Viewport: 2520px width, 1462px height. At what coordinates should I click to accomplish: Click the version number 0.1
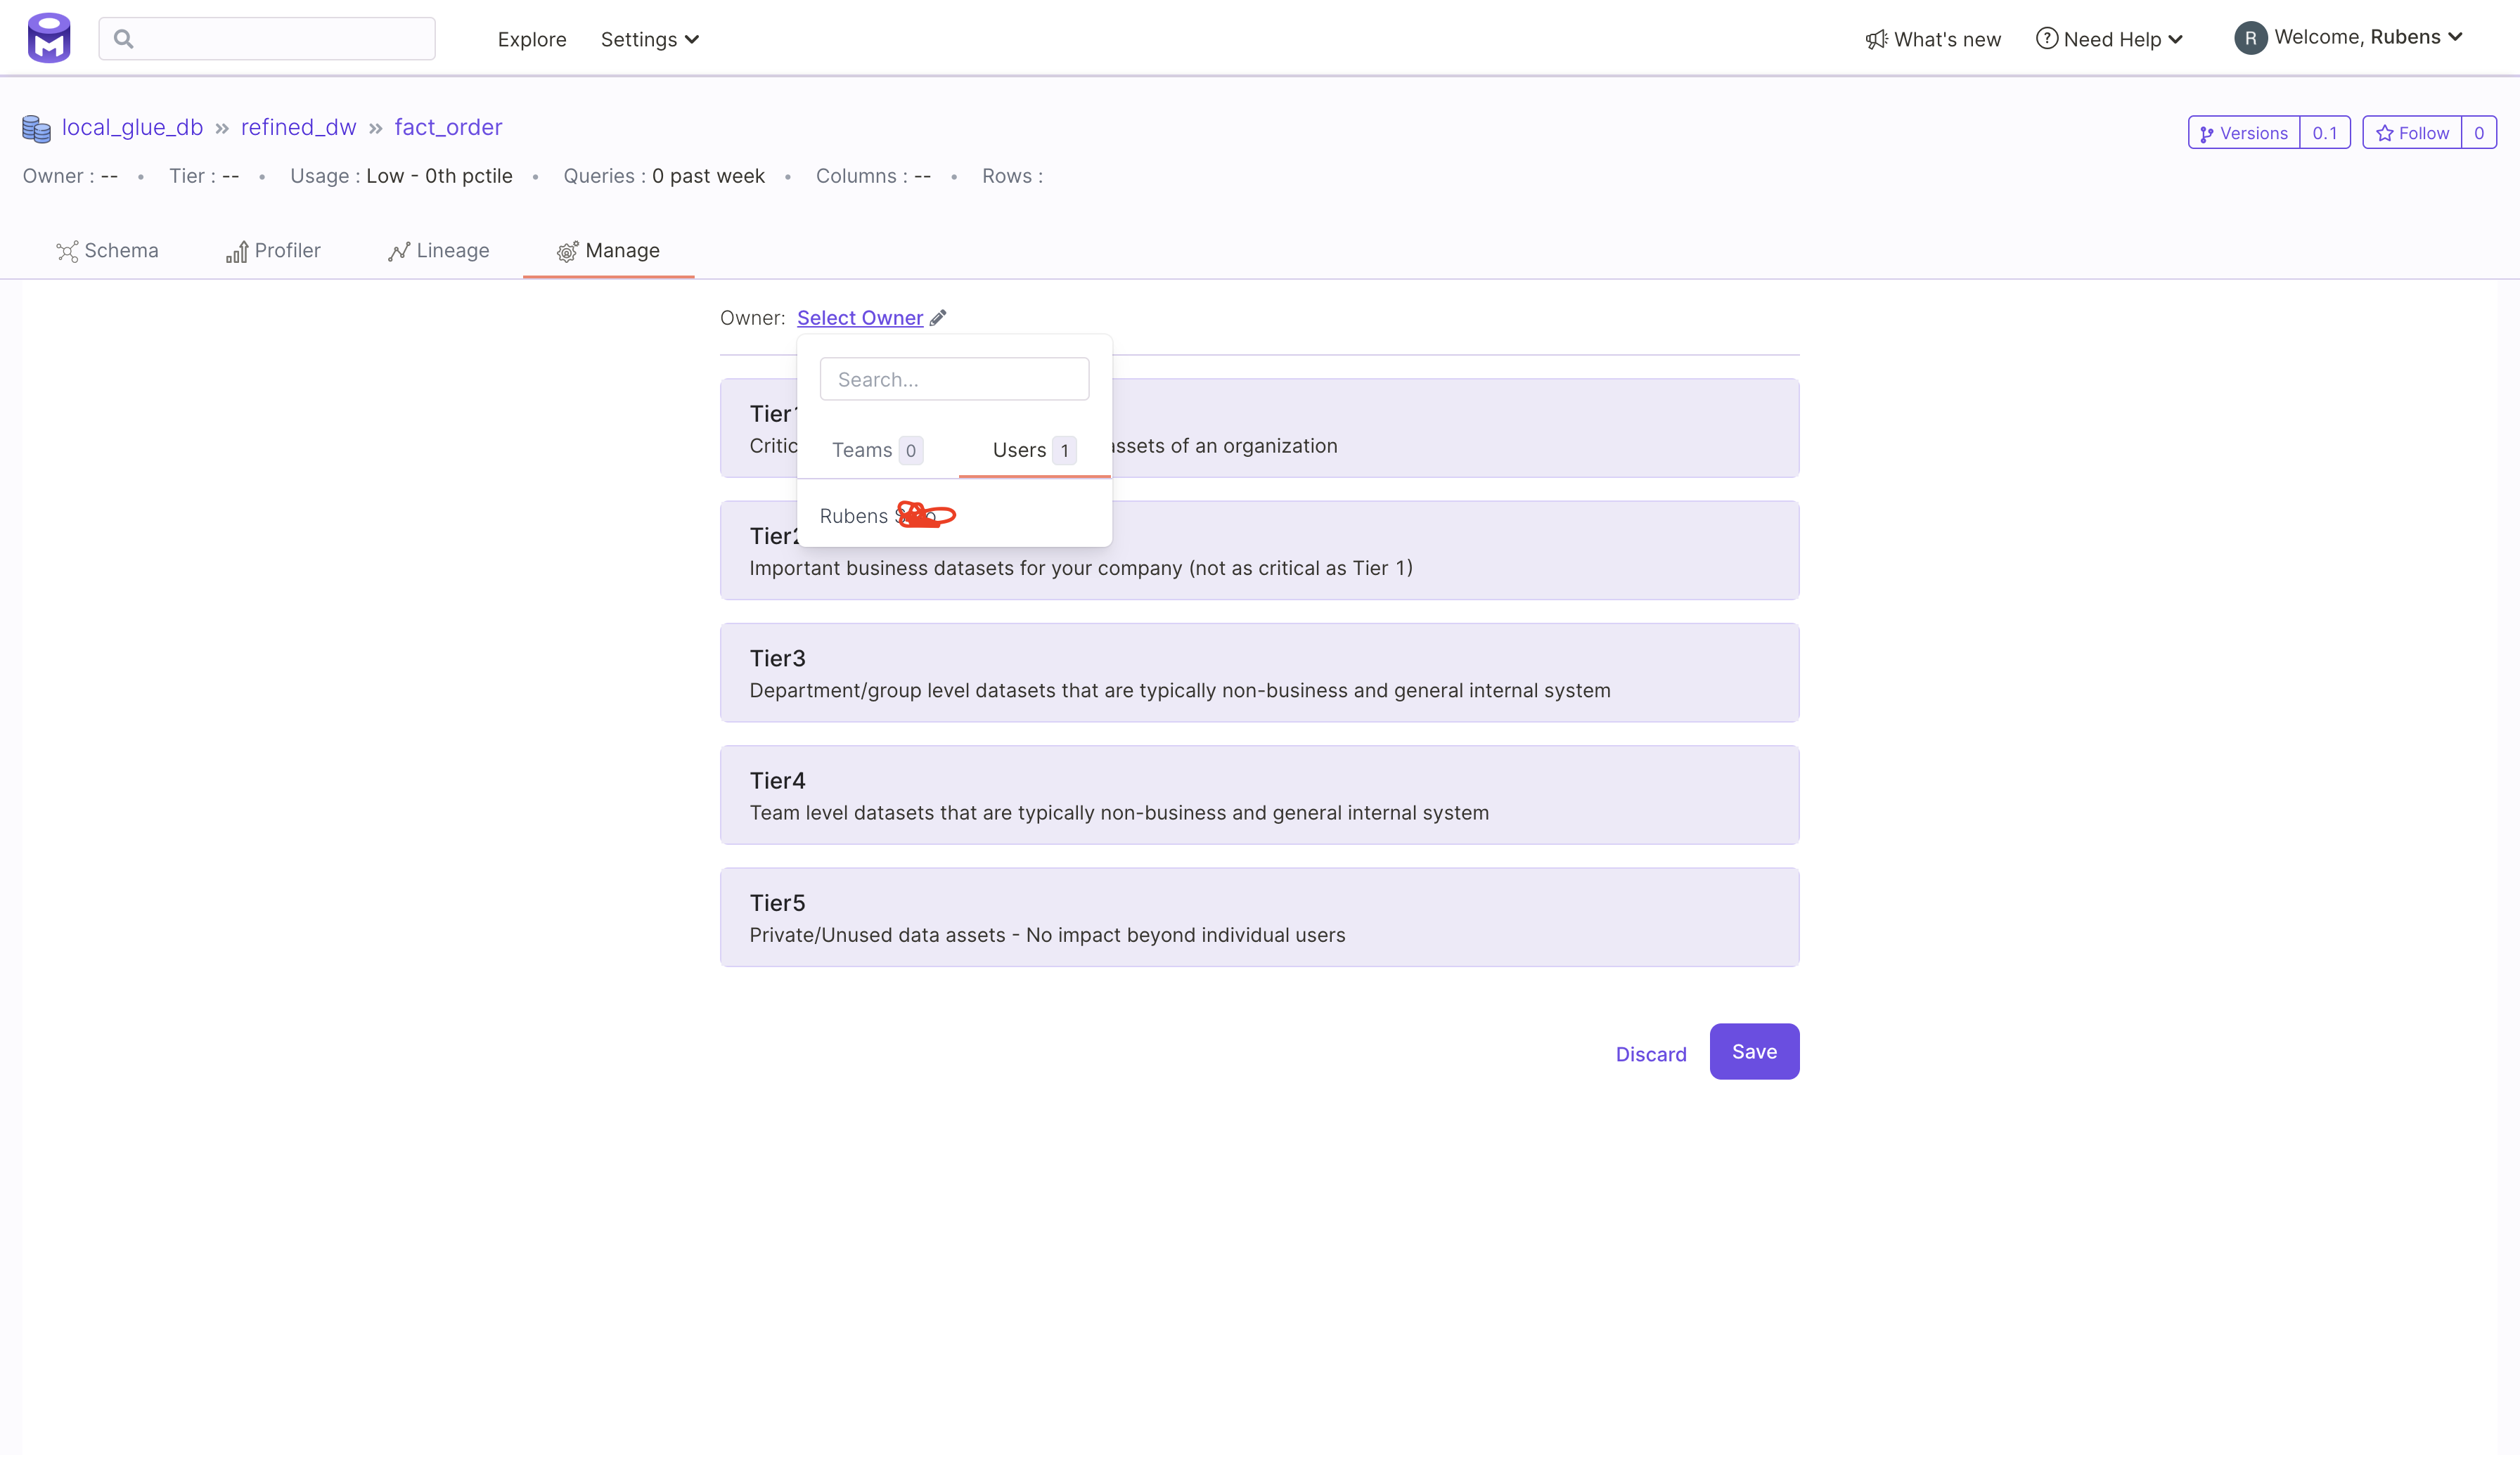2325,133
